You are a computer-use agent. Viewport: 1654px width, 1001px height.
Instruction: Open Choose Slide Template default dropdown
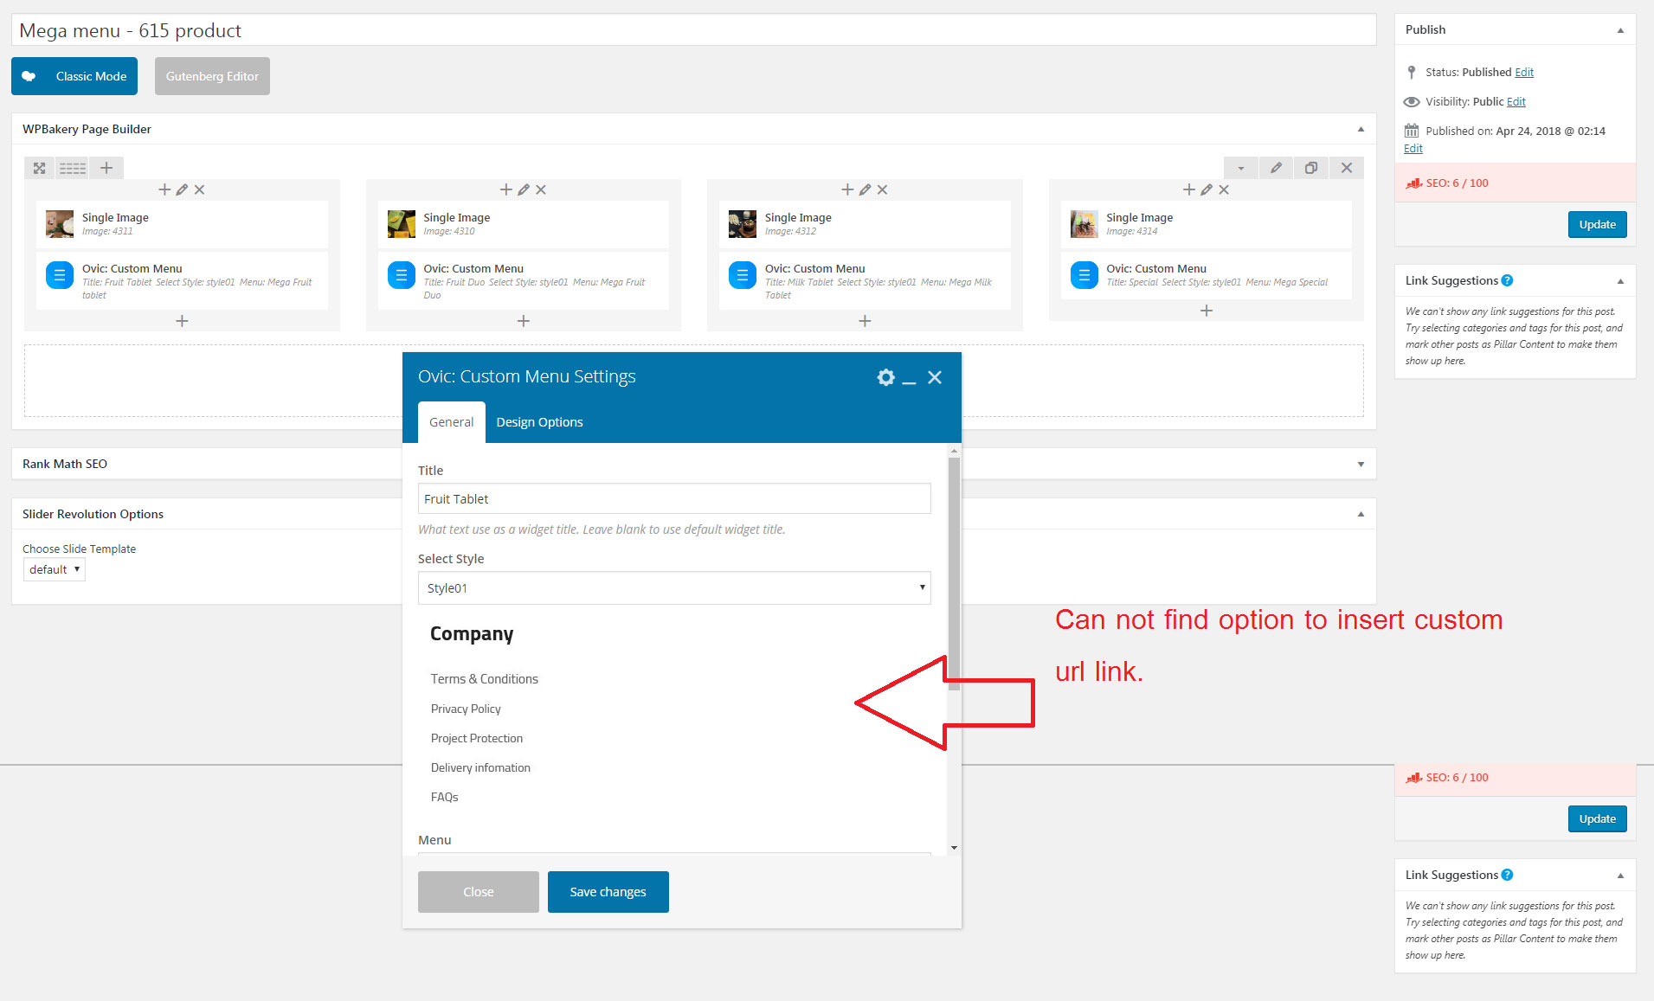[x=54, y=569]
